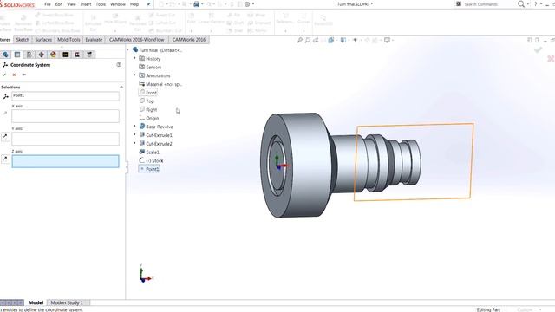Open the ConfigurationManager tab icon
Image resolution: width=555 pixels, height=312 pixels.
click(29, 55)
